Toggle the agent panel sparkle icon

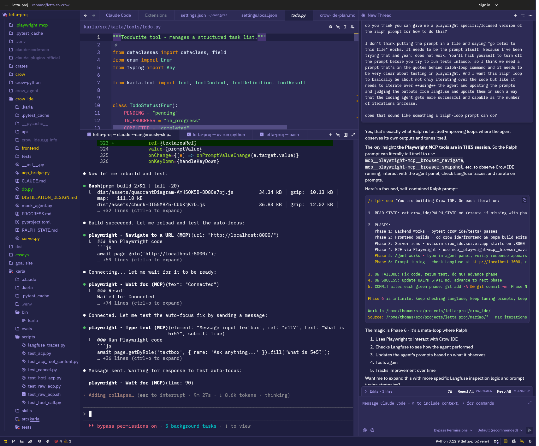522,441
